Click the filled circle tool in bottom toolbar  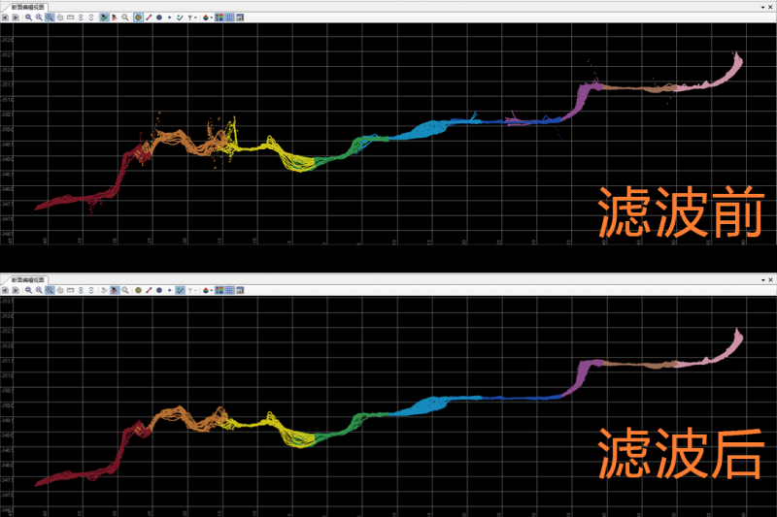coord(159,290)
